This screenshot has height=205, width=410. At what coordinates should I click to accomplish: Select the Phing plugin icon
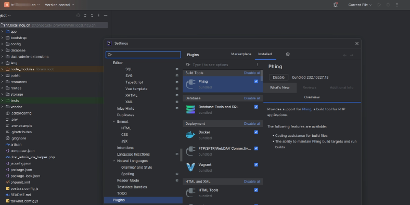point(190,84)
